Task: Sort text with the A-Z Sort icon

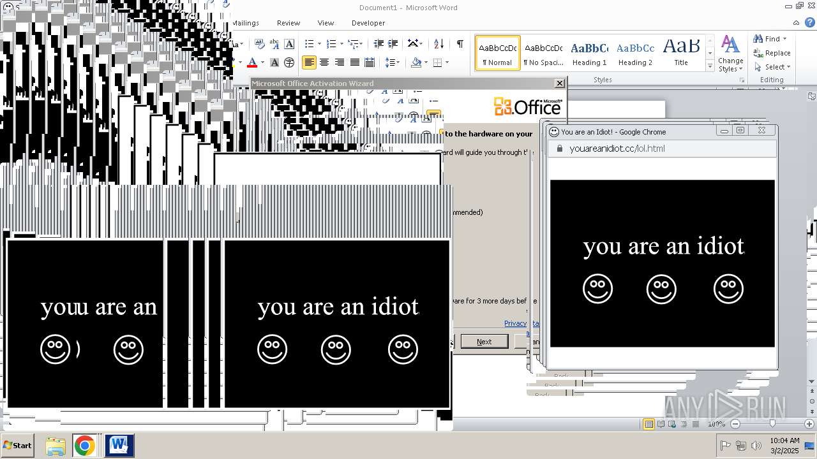Action: [438, 44]
